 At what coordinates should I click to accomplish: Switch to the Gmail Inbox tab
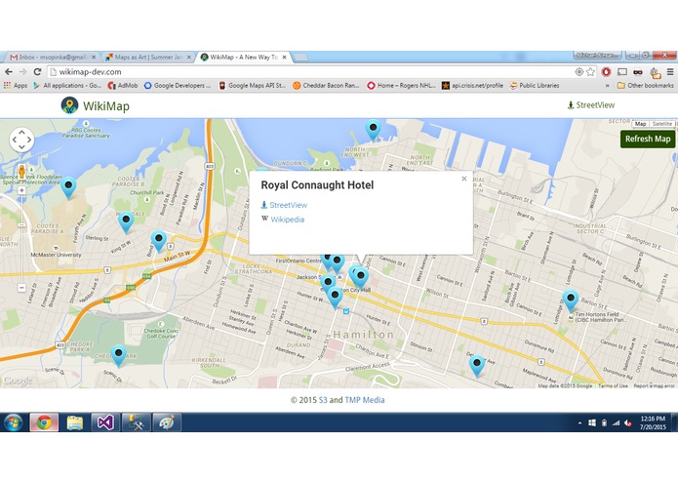(52, 57)
